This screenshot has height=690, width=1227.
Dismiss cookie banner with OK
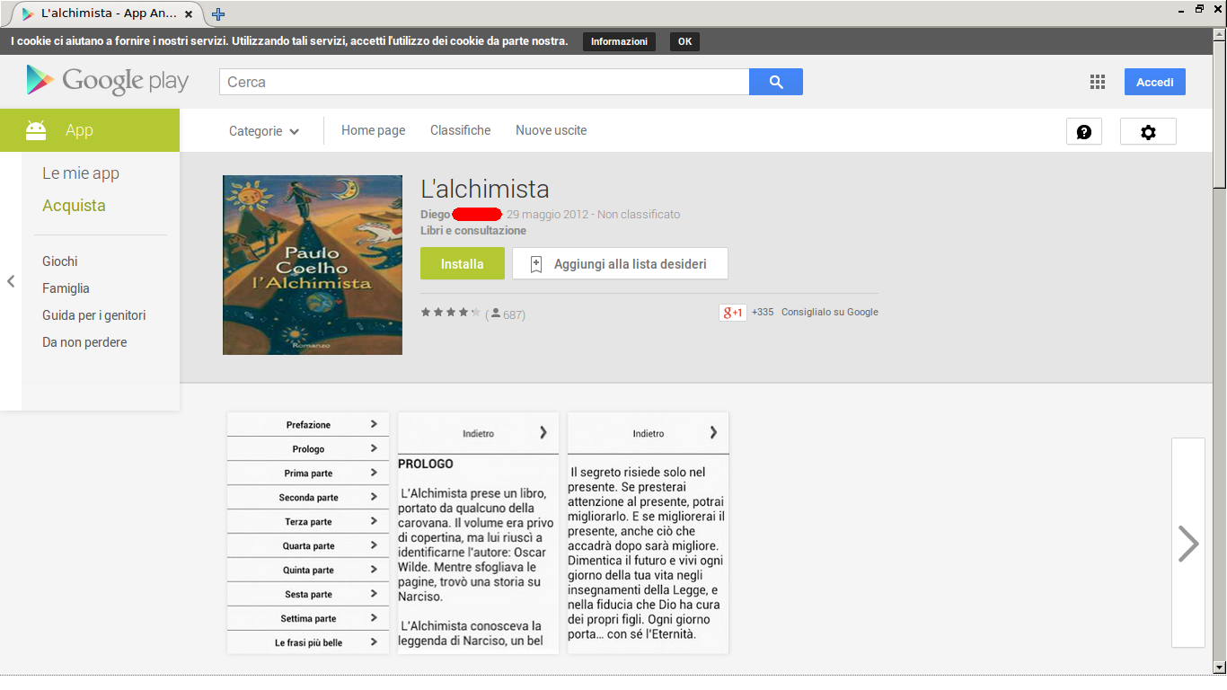[x=684, y=41]
